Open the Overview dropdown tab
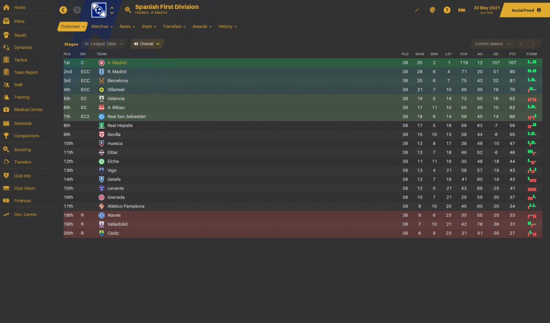 (73, 27)
